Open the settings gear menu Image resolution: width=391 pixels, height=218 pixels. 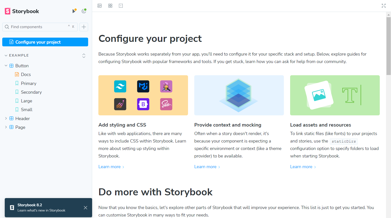[x=84, y=11]
